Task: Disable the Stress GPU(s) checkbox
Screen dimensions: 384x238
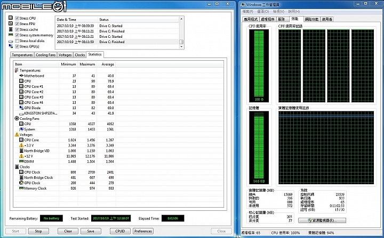Action: pos(17,46)
